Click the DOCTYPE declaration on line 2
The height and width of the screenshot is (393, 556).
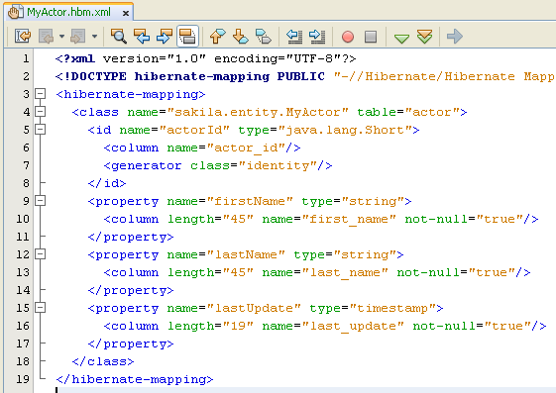(305, 76)
